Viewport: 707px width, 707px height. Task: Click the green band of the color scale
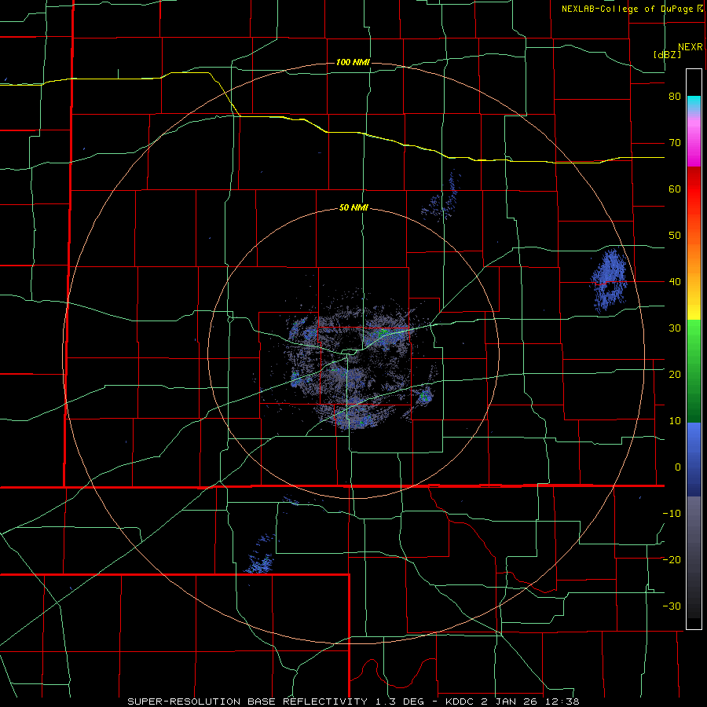[694, 371]
